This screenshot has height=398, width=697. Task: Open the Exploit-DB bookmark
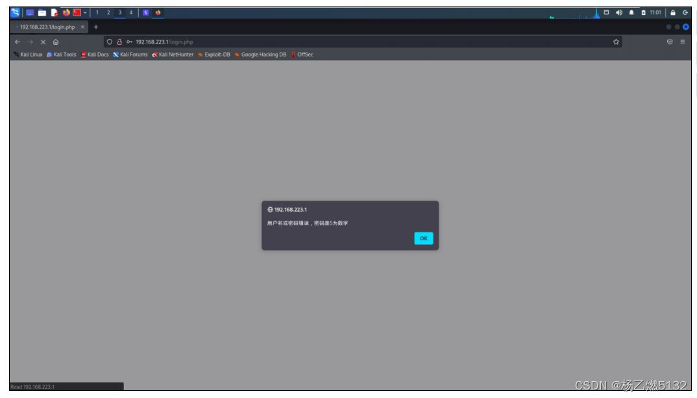tap(214, 55)
